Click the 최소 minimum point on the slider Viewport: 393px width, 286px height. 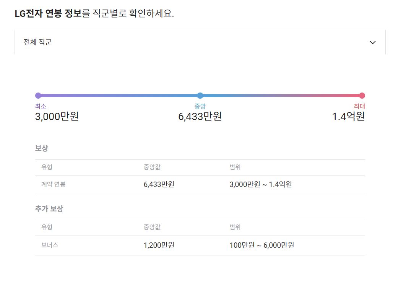pyautogui.click(x=37, y=95)
